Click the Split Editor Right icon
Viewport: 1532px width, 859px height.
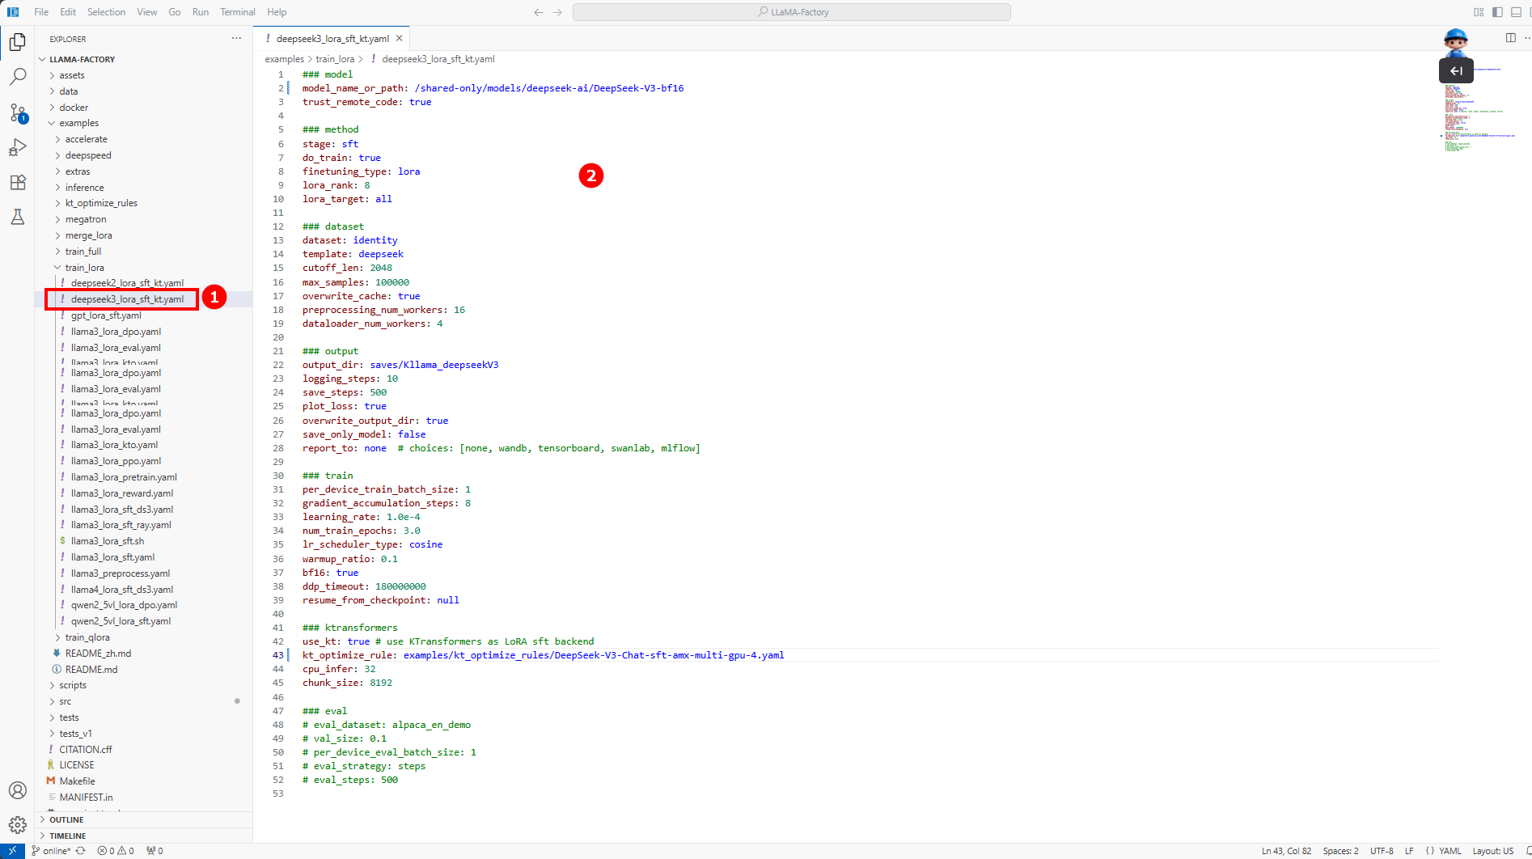click(1510, 38)
